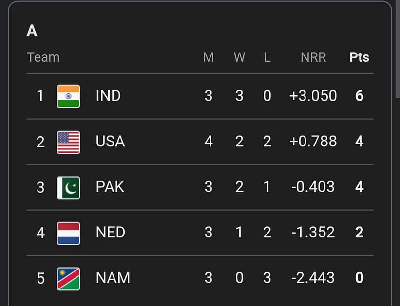Click the Pakistan flag icon
The height and width of the screenshot is (306, 400).
(68, 187)
